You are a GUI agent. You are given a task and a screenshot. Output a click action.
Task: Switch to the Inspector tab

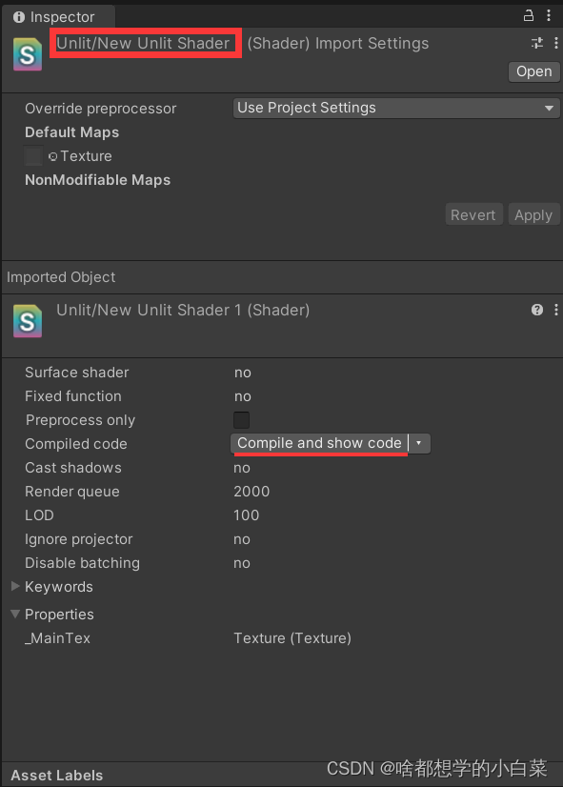[59, 16]
